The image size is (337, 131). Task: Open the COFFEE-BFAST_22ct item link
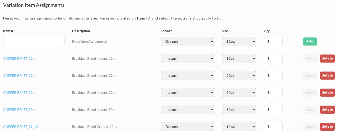19,76
